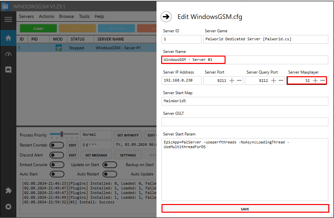Image resolution: width=334 pixels, height=218 pixels.
Task: Click the Stopped status cell
Action: tap(76, 48)
